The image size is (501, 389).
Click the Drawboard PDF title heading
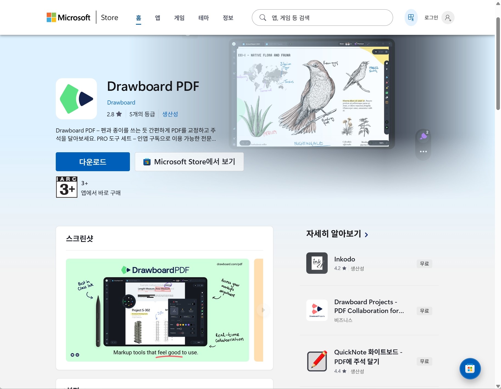click(153, 86)
